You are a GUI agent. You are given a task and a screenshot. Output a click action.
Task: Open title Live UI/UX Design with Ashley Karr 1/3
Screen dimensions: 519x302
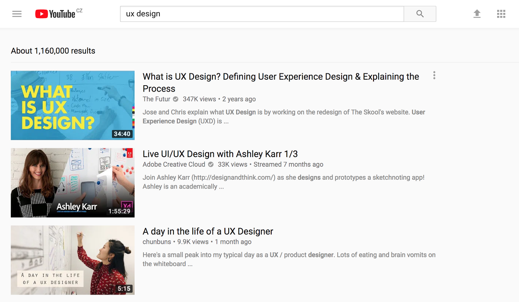(220, 154)
